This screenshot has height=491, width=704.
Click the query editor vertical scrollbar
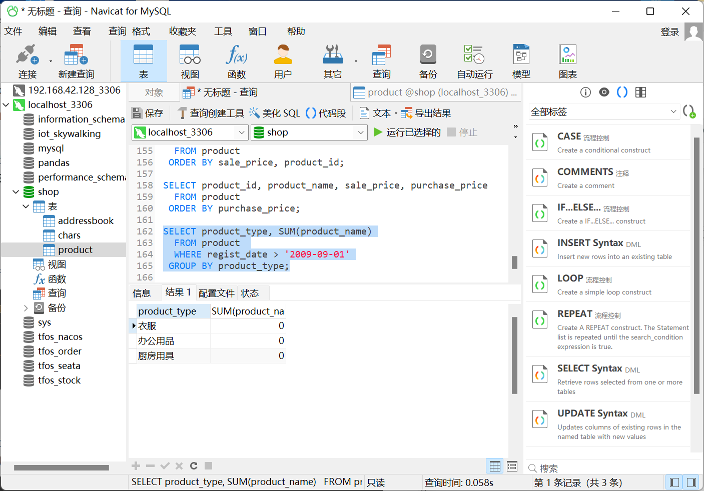(514, 262)
